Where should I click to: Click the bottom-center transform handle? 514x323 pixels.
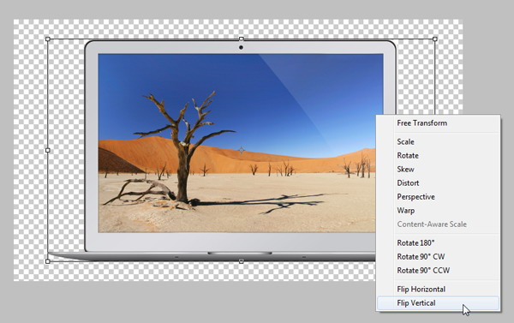242,261
